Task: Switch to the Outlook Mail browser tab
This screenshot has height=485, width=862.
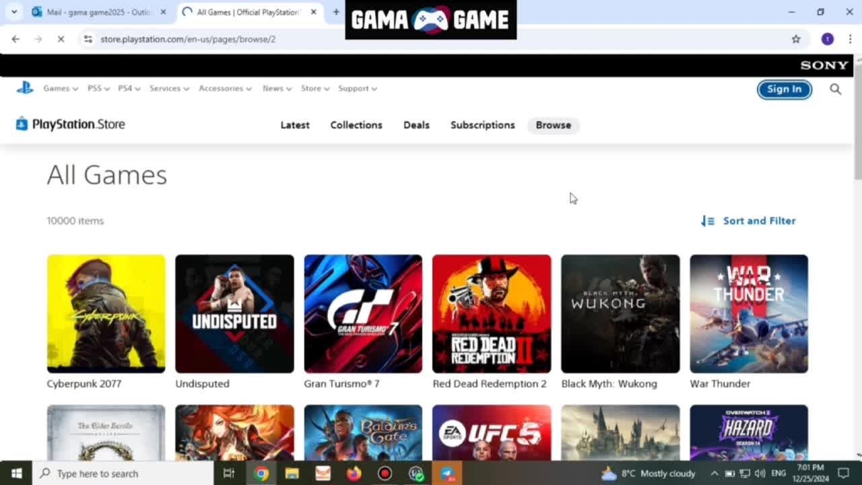Action: (98, 12)
